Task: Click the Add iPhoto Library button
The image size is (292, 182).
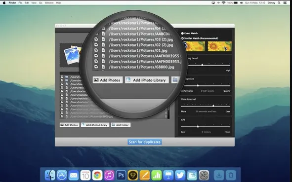Action: pos(95,125)
